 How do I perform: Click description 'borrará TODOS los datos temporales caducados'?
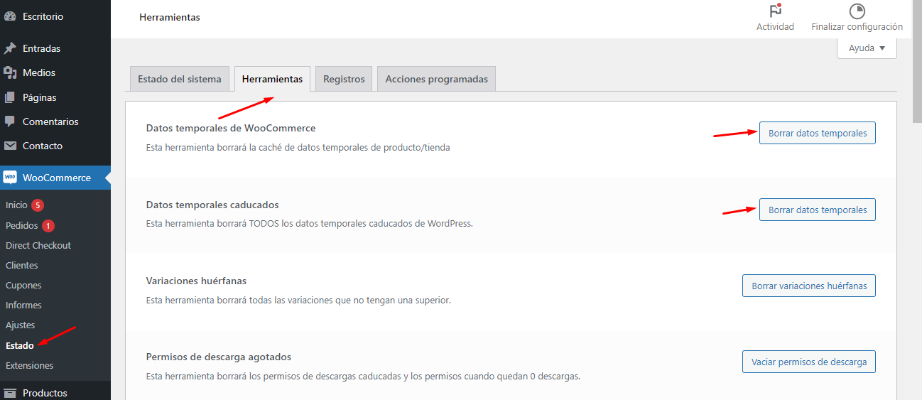point(309,223)
